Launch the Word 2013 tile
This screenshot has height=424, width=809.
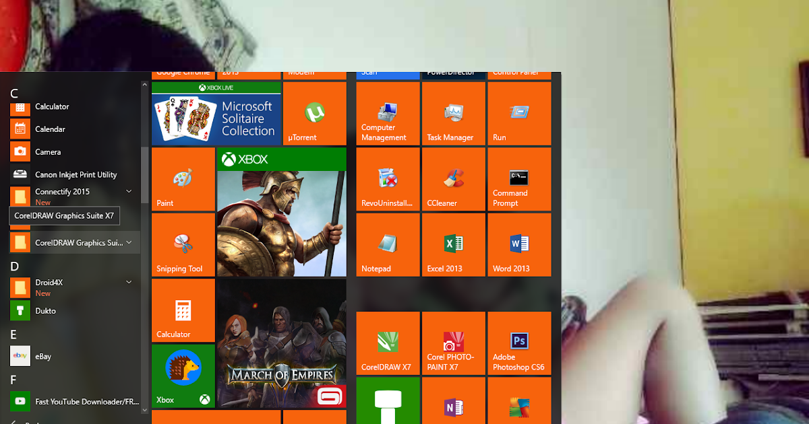click(519, 245)
